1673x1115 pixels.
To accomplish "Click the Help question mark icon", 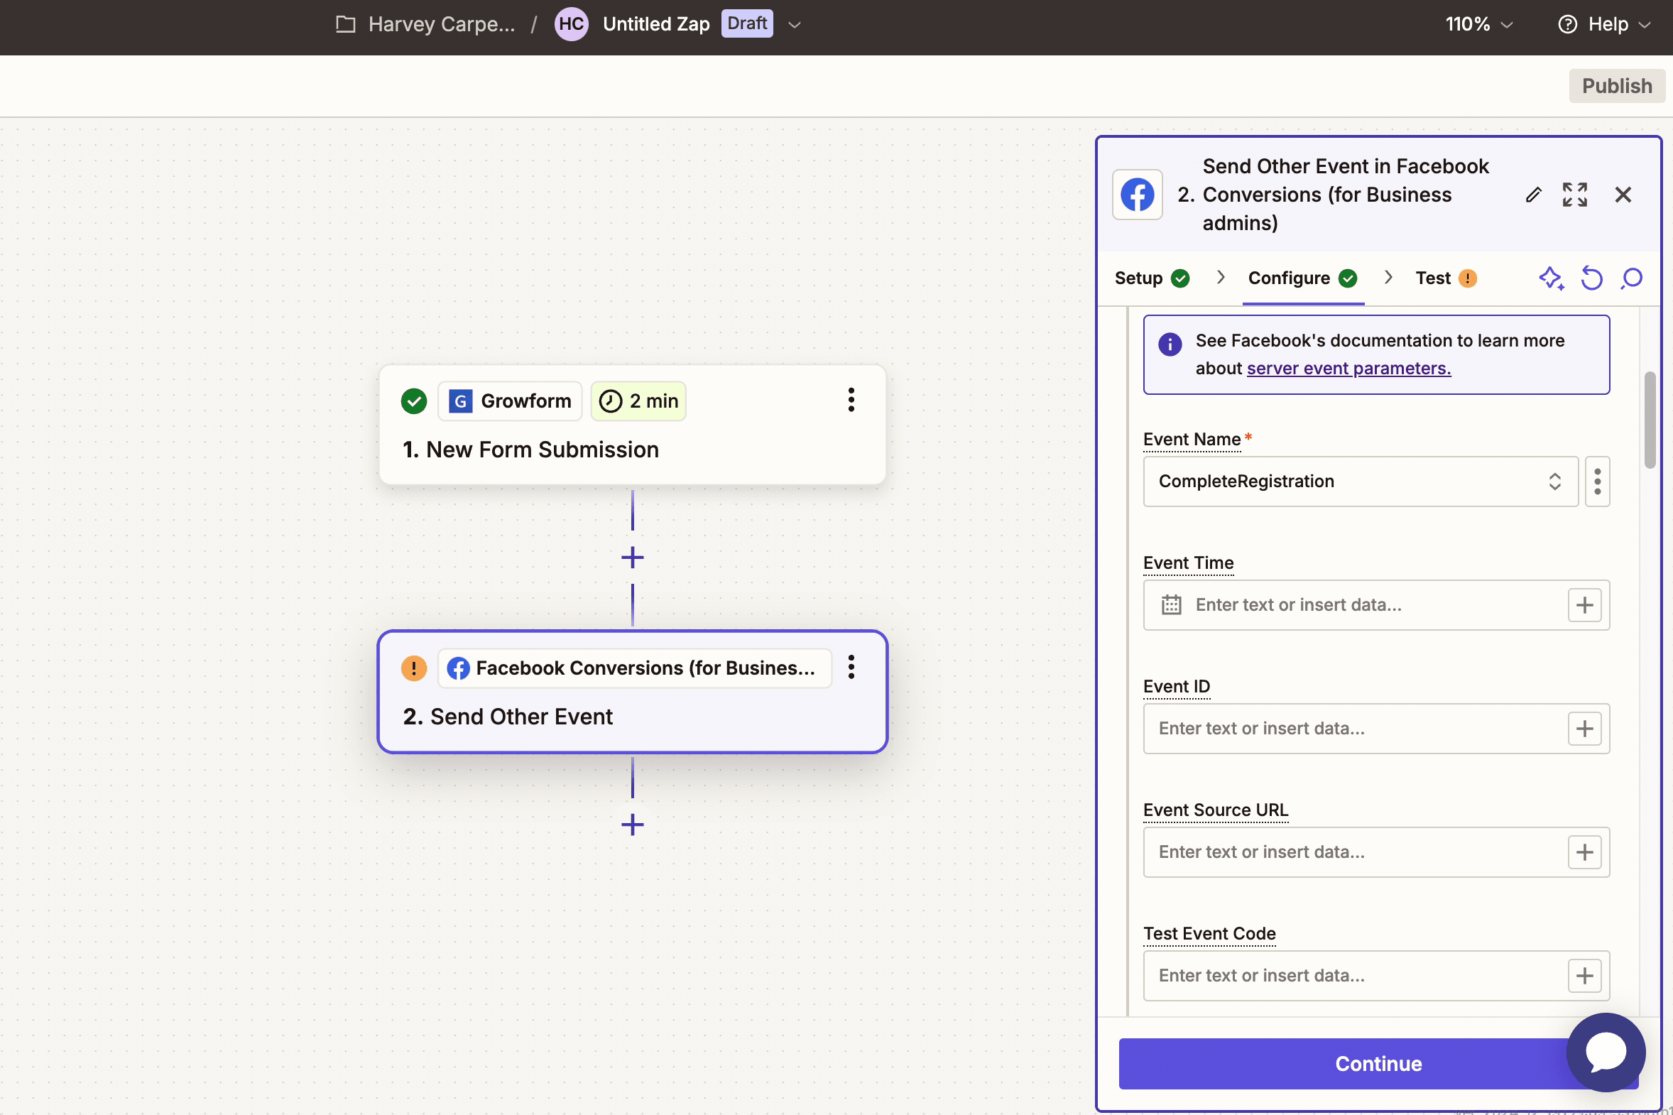I will [1567, 24].
